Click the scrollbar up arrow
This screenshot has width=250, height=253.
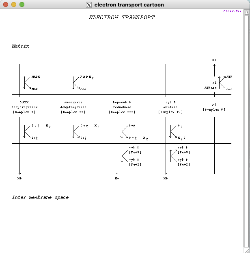246,12
